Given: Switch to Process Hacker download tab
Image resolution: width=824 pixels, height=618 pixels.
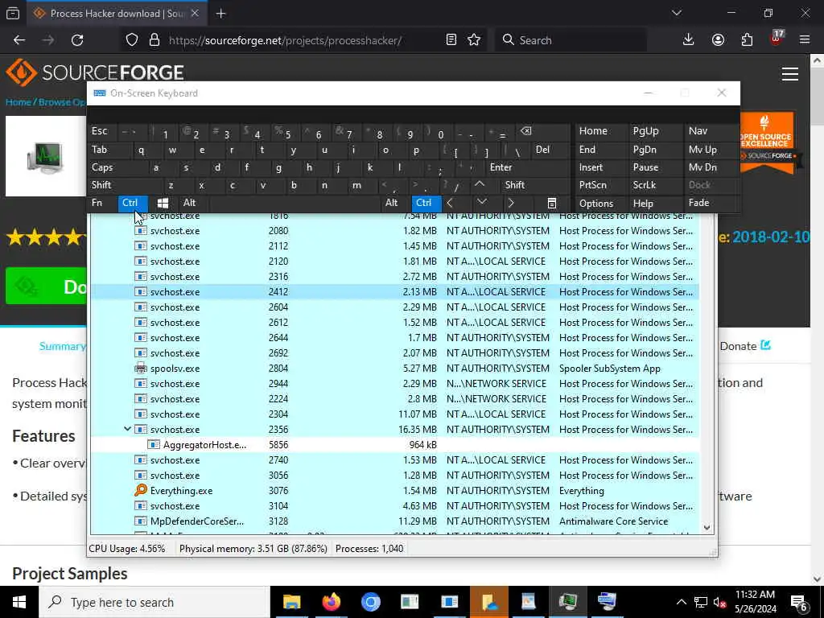Looking at the screenshot, I should point(116,14).
